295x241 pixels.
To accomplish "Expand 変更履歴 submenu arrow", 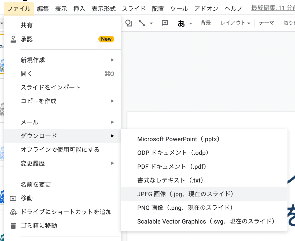I will pyautogui.click(x=112, y=163).
